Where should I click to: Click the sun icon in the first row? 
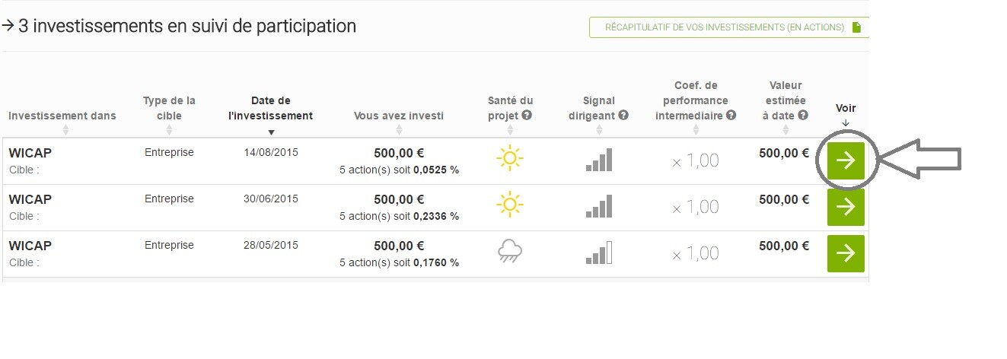point(510,159)
